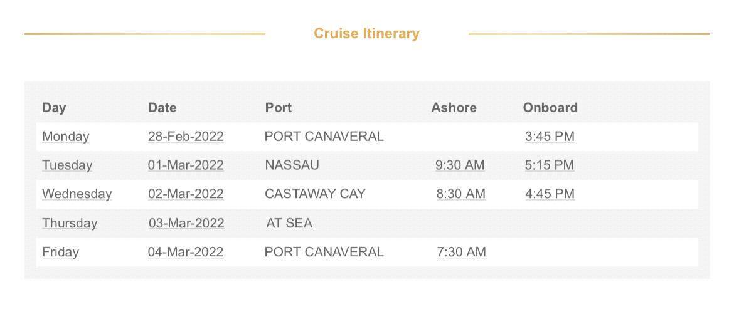Select the 8:30 AM ashore time

tap(460, 194)
